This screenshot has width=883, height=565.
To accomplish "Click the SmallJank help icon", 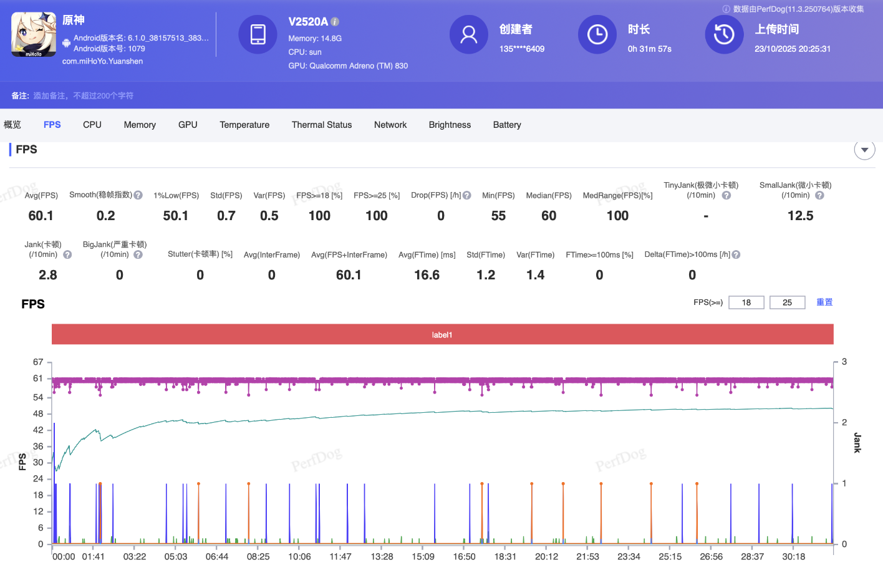I will pyautogui.click(x=819, y=195).
